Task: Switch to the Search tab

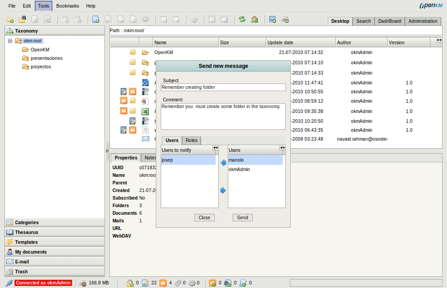Action: (x=363, y=21)
